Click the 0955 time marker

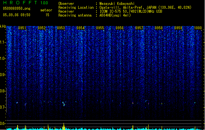tap(100, 28)
